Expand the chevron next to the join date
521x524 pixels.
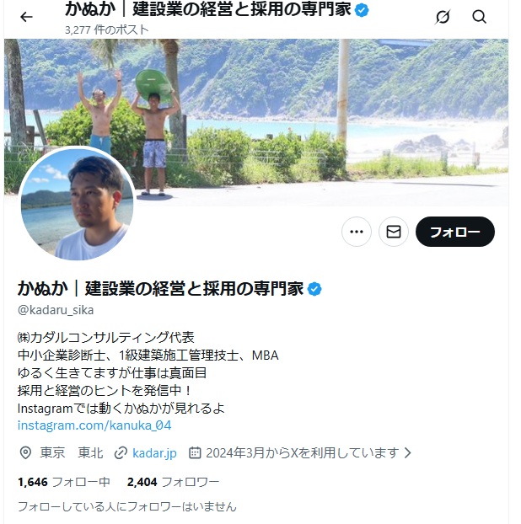[408, 453]
